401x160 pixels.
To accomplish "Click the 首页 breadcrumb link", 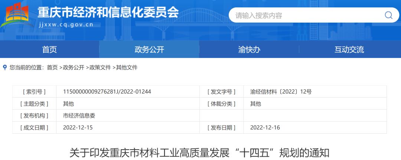I will click(52, 68).
